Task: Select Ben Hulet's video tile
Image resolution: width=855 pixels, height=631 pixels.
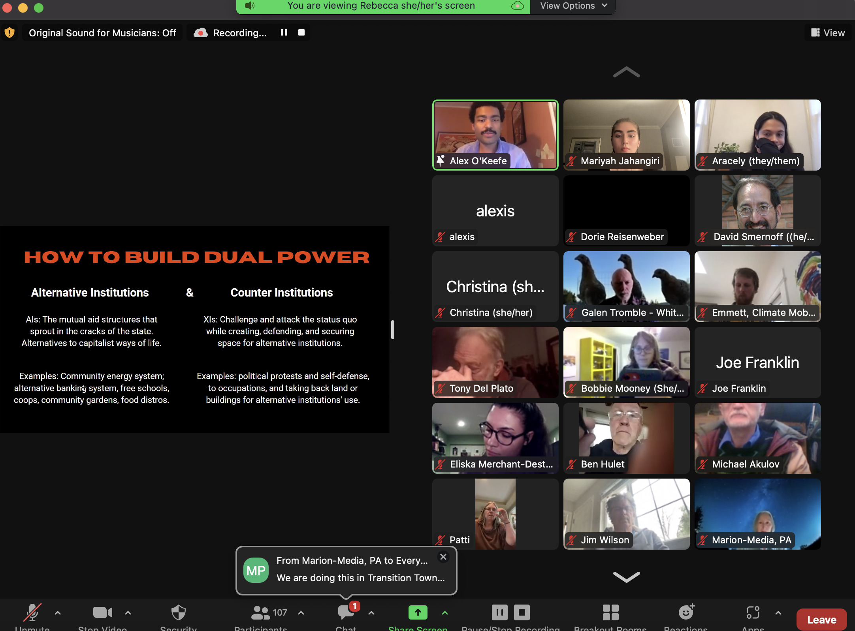Action: pyautogui.click(x=627, y=438)
